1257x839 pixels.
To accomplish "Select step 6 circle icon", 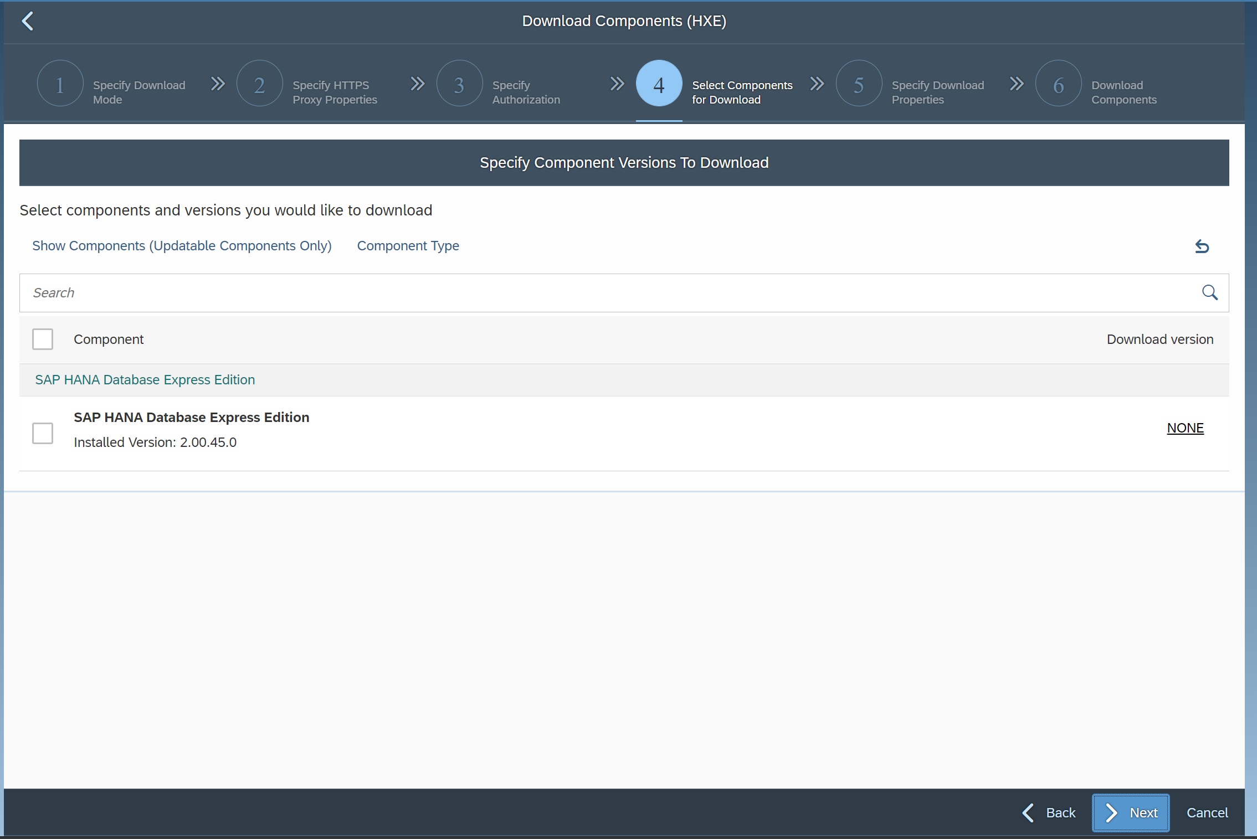I will pyautogui.click(x=1058, y=84).
